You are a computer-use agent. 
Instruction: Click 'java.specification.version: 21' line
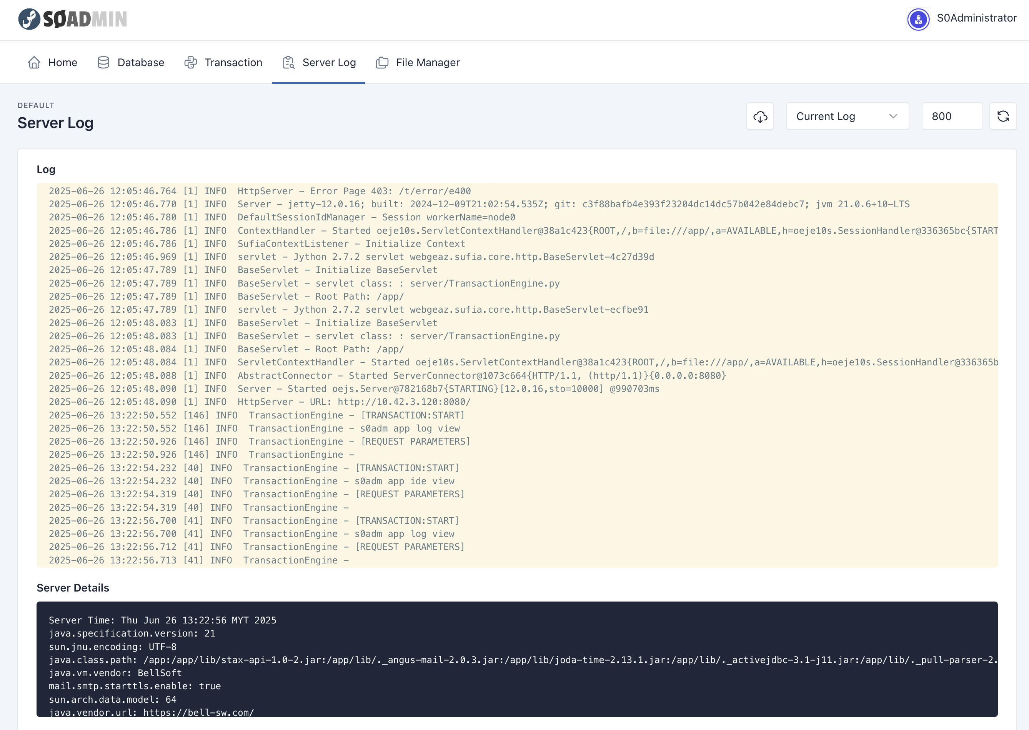tap(132, 633)
